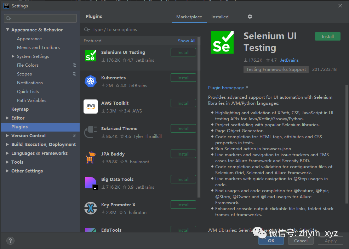
Task: Click the Version Control project-level icon
Action: click(75, 135)
